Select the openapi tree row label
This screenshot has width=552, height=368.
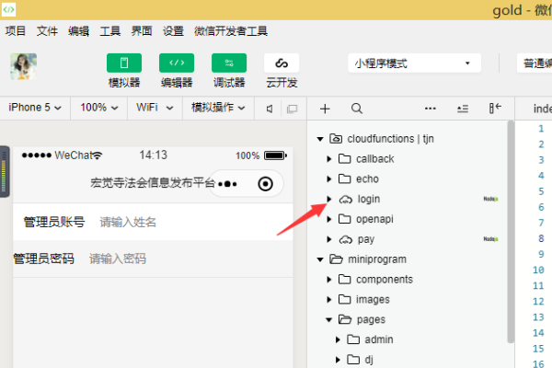[374, 219]
